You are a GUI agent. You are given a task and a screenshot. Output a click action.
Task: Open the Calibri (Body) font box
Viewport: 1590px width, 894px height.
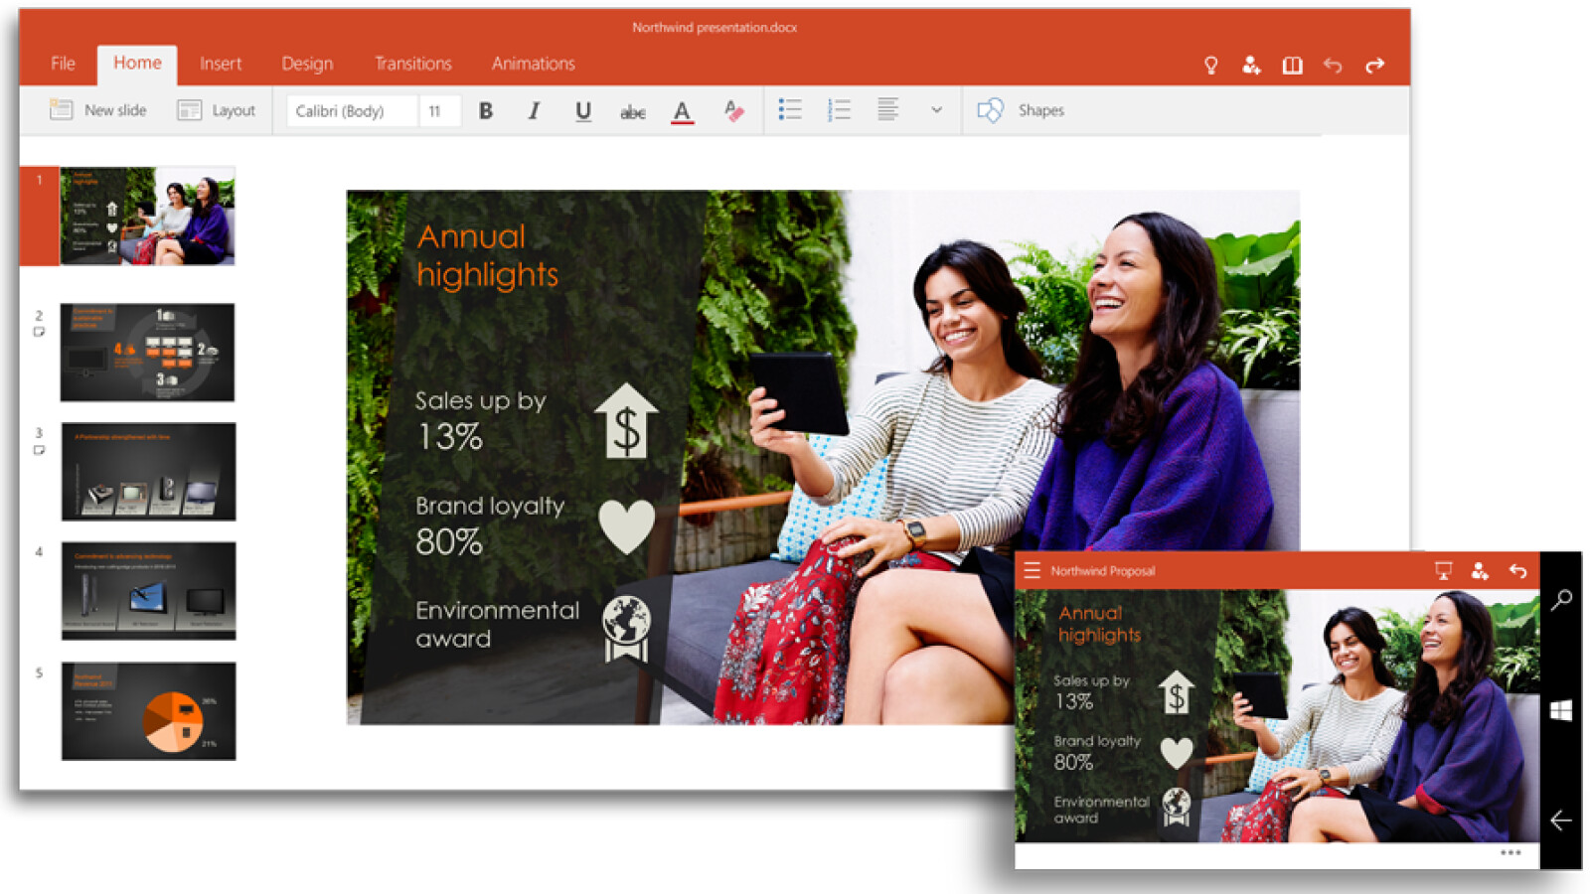pos(352,110)
